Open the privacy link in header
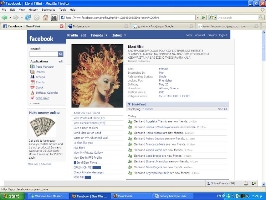 [212, 35]
